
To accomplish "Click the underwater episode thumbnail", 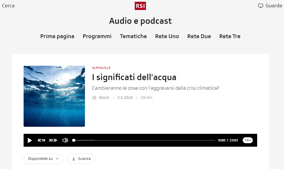I will click(54, 96).
